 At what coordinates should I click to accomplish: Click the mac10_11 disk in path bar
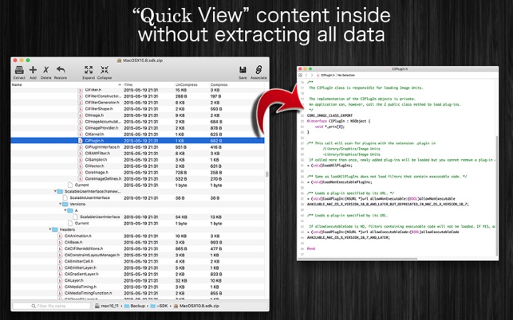coord(107,306)
